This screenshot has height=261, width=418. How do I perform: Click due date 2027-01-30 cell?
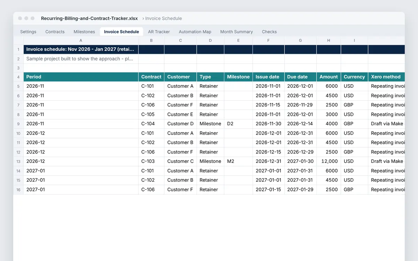tap(300, 161)
